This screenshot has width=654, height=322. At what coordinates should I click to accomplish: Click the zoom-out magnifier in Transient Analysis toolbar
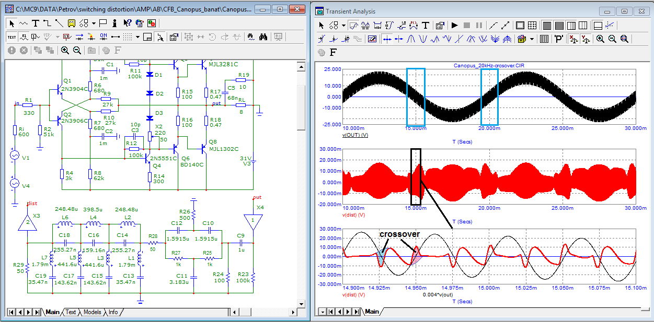pos(612,39)
